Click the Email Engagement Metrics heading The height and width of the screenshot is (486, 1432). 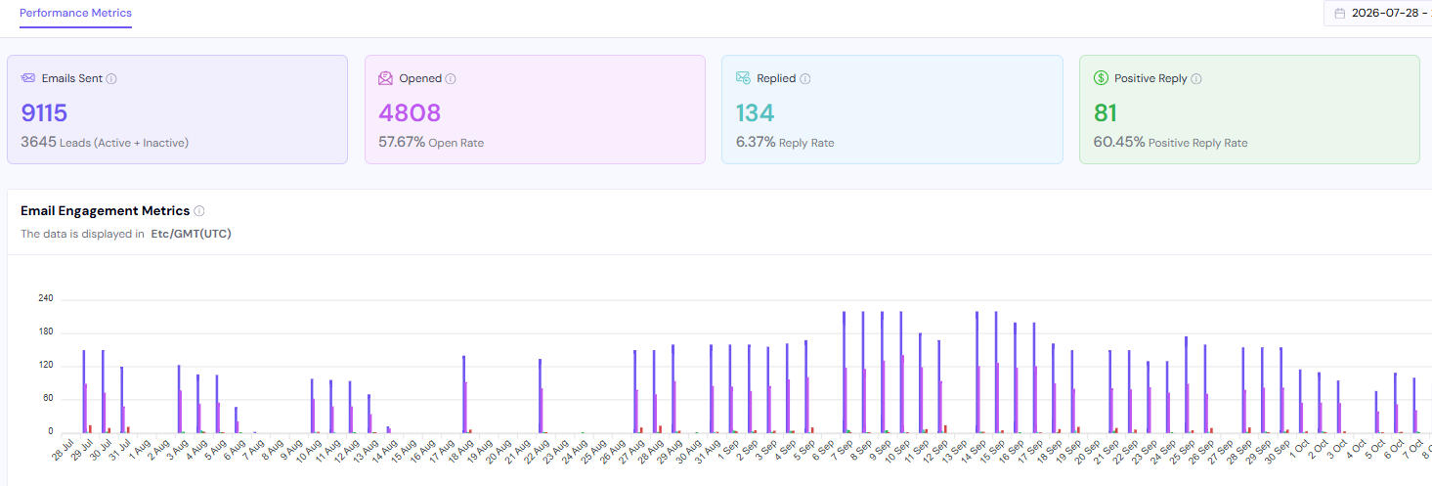[105, 210]
